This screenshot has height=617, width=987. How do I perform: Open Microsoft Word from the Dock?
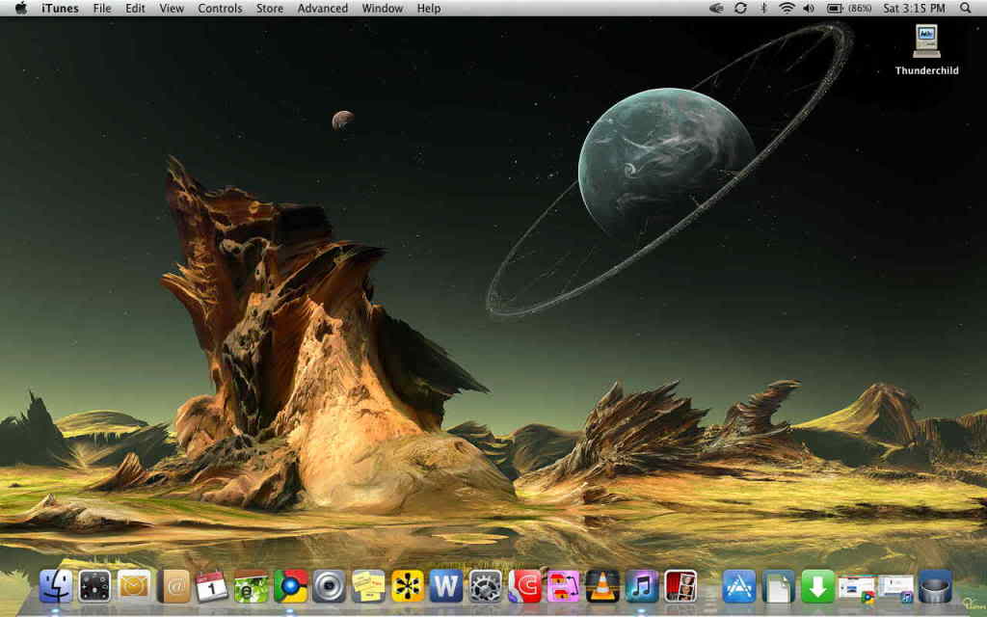tap(446, 585)
